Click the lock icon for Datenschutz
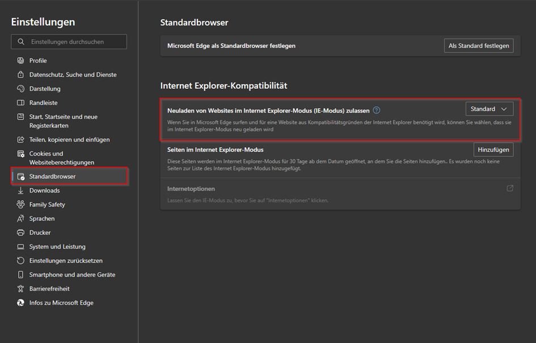The width and height of the screenshot is (536, 343). pos(21,74)
